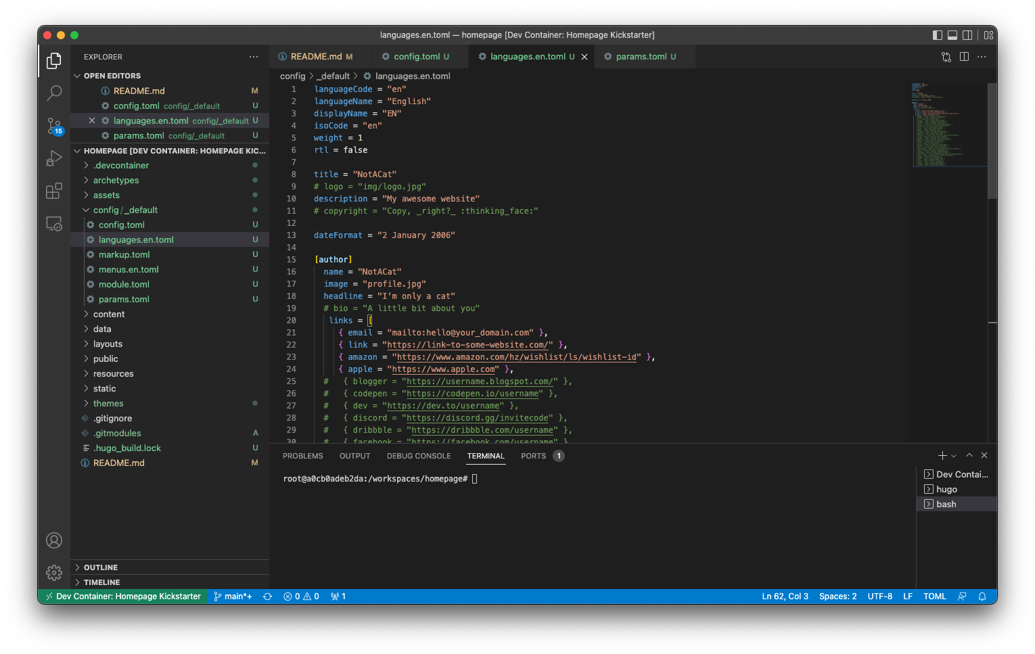Open the new terminal launch profile dropdown

pyautogui.click(x=954, y=456)
